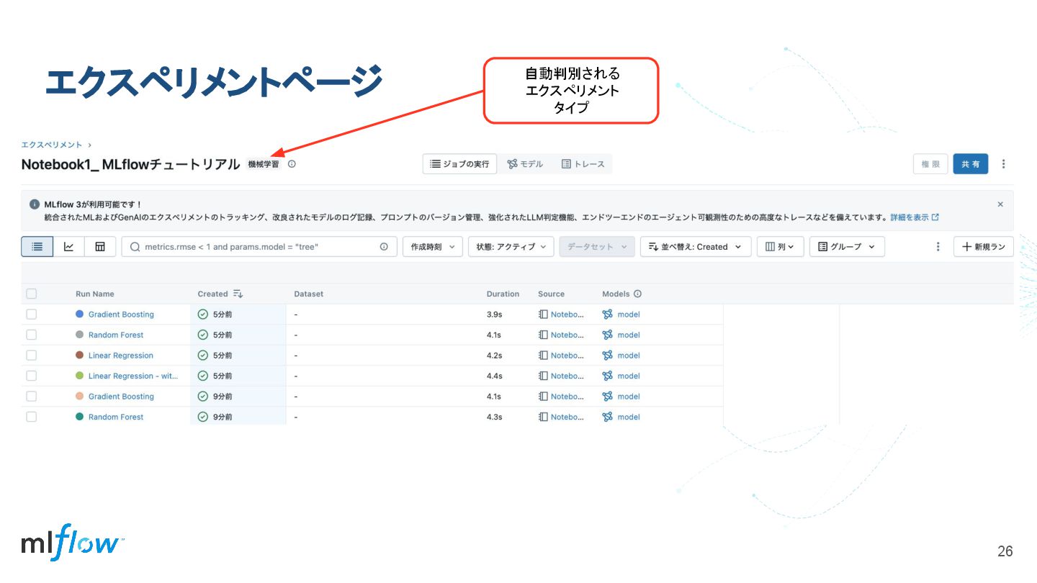
Task: Open the Linear Regression - wit... run
Action: click(133, 376)
